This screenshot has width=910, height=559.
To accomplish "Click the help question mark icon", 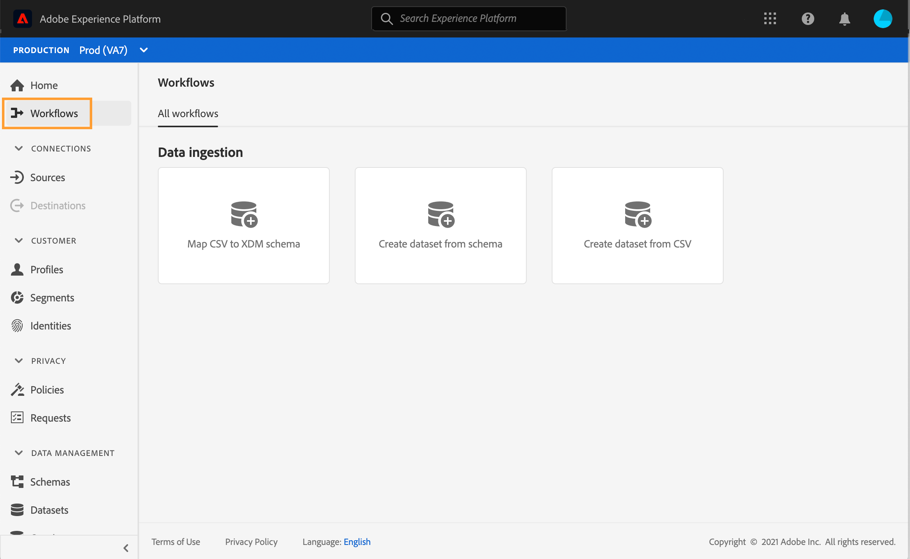I will 808,19.
